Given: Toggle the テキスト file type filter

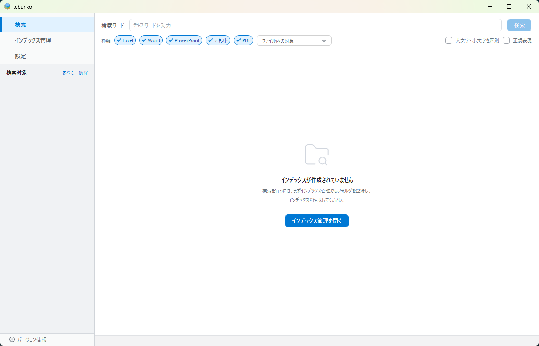Looking at the screenshot, I should [x=218, y=40].
